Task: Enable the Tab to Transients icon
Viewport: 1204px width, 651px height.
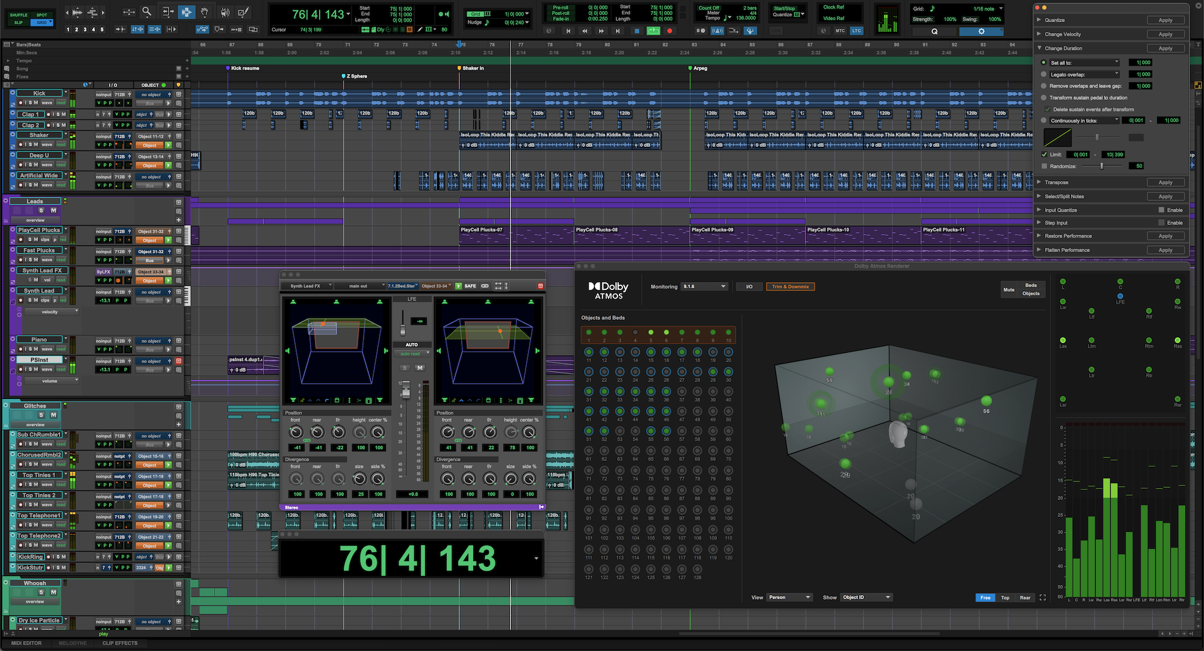Action: (120, 29)
